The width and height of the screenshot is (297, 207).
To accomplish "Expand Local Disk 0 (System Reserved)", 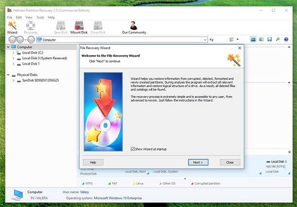I will tap(13, 58).
